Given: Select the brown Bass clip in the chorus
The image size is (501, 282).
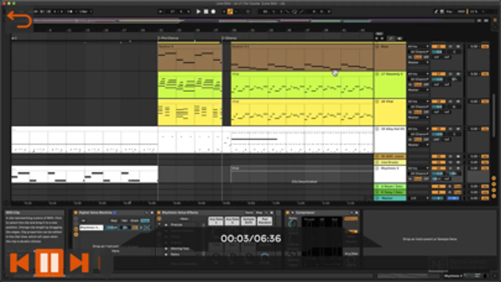Looking at the screenshot, I should (x=302, y=57).
